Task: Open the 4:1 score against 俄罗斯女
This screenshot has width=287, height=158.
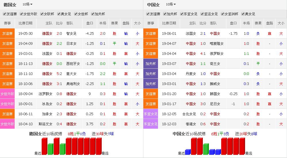Action: [203, 54]
